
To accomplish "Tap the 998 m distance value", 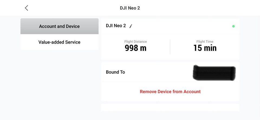I will 135,48.
